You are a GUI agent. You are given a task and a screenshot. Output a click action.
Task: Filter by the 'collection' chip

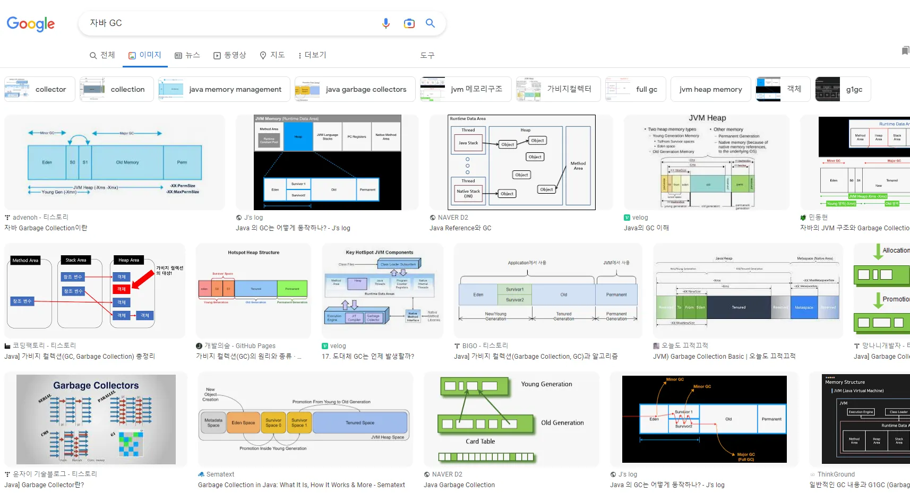coord(116,89)
